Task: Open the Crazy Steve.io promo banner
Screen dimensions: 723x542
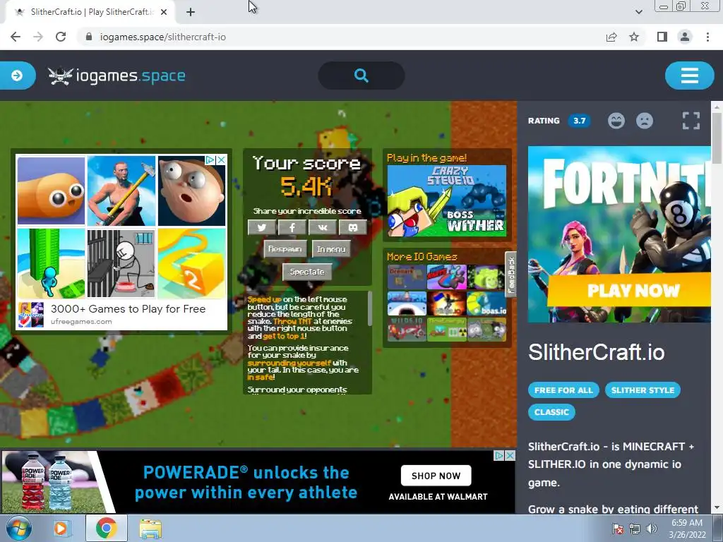Action: coord(447,200)
